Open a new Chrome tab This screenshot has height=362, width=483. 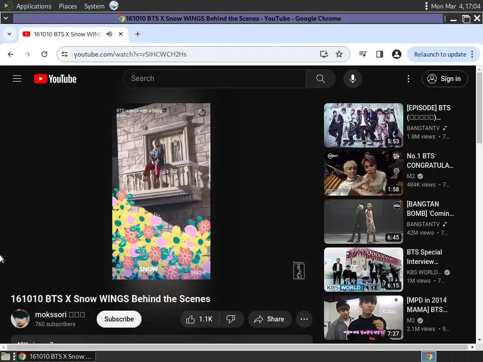click(x=138, y=34)
